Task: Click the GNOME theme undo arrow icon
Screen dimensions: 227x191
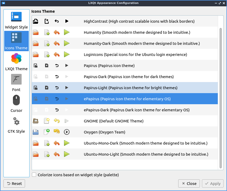Action: click(57, 121)
